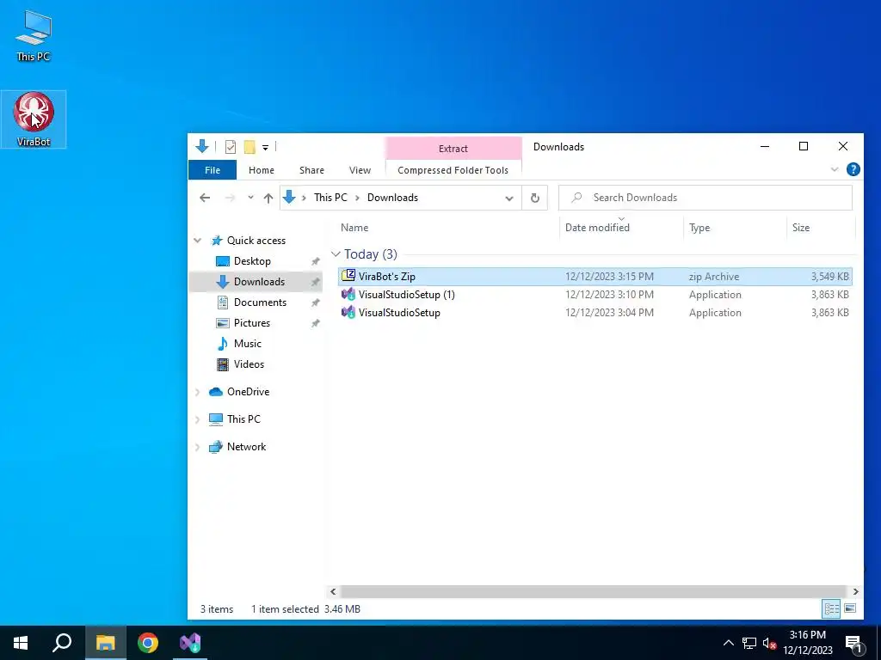Expand the OneDrive tree node
This screenshot has width=881, height=660.
pyautogui.click(x=197, y=392)
